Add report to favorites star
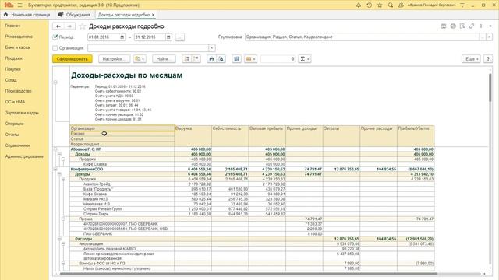The height and width of the screenshot is (280, 499). coord(82,26)
